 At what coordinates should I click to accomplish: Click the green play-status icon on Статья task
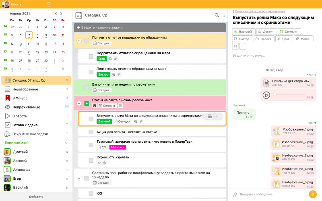87,104
